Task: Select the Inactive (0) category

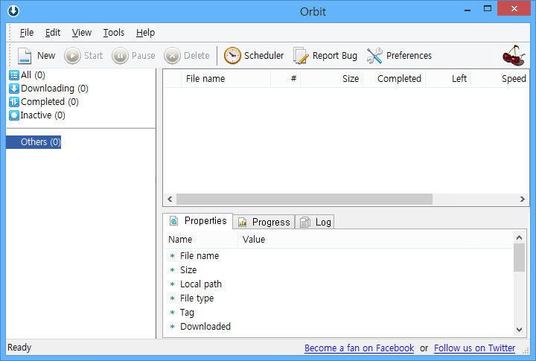Action: 37,115
